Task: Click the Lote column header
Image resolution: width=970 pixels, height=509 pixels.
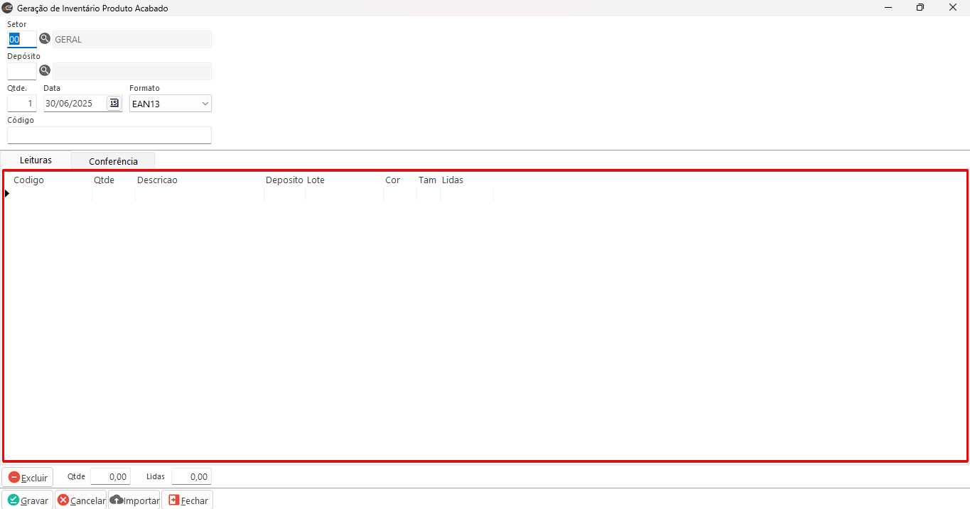Action: (316, 180)
